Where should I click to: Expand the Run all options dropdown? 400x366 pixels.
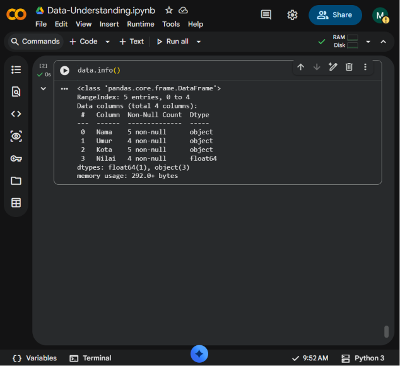199,42
